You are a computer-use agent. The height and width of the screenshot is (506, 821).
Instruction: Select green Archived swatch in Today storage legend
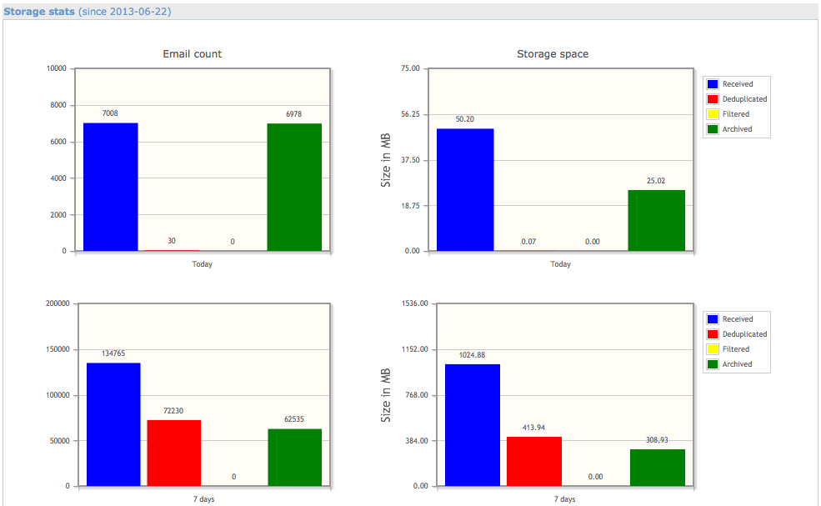pyautogui.click(x=713, y=129)
